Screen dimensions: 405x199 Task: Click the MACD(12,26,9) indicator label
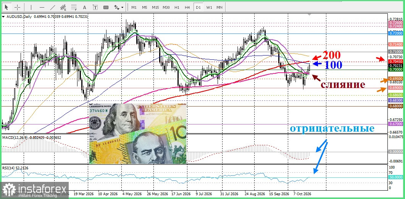14,137
